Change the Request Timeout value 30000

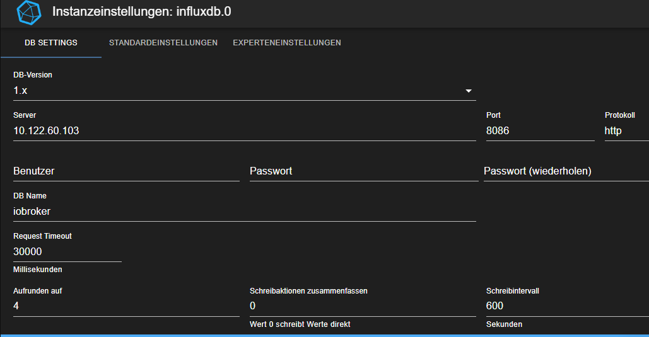(67, 251)
